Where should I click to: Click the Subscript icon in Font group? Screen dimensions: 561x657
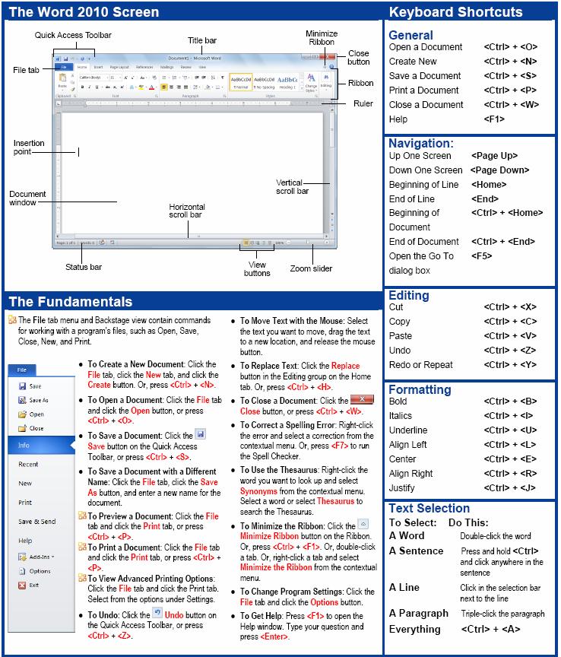(x=115, y=87)
